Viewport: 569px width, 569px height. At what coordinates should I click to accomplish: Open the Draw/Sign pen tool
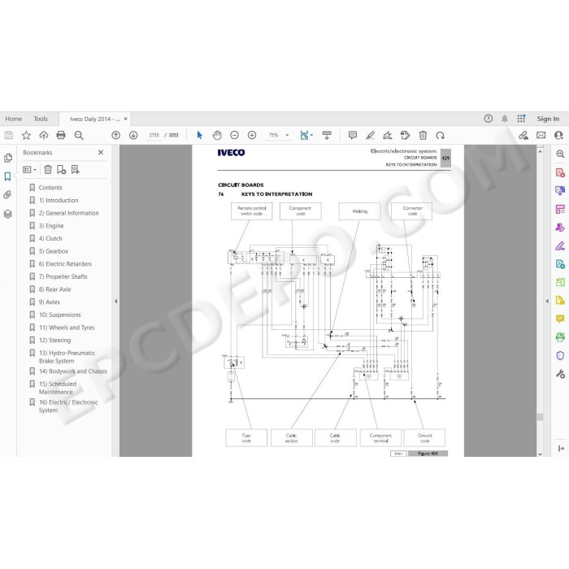point(388,136)
